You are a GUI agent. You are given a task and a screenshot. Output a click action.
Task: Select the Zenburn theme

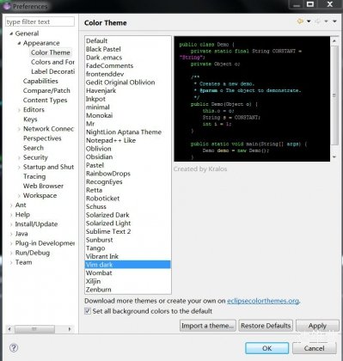point(98,290)
